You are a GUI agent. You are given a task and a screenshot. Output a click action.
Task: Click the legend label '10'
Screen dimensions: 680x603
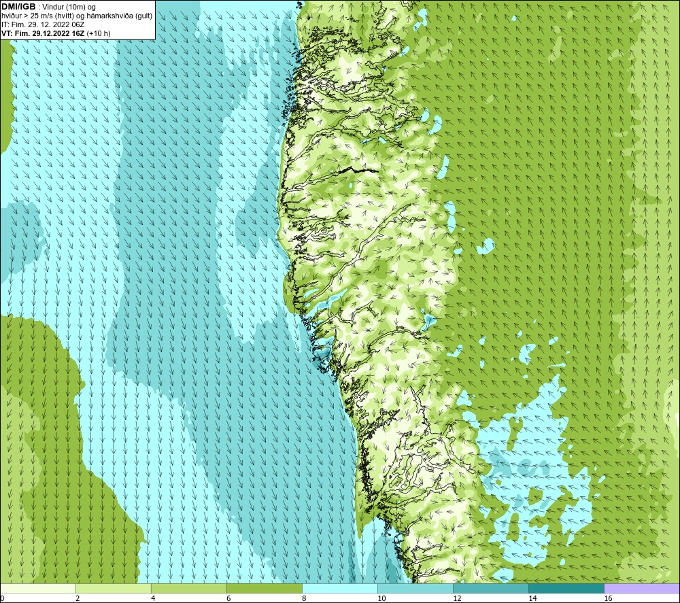pos(381,599)
